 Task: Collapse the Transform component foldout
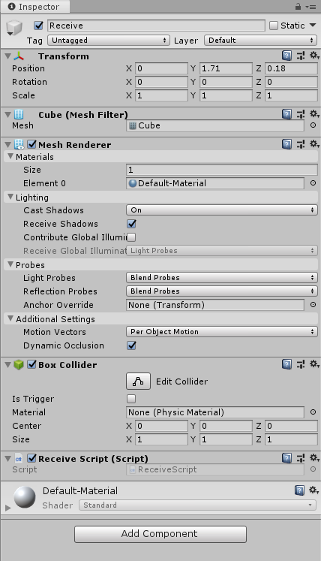click(7, 56)
